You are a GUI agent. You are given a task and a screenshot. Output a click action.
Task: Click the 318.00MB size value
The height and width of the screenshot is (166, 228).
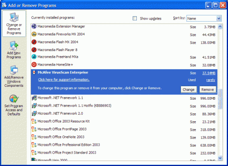tap(208, 129)
